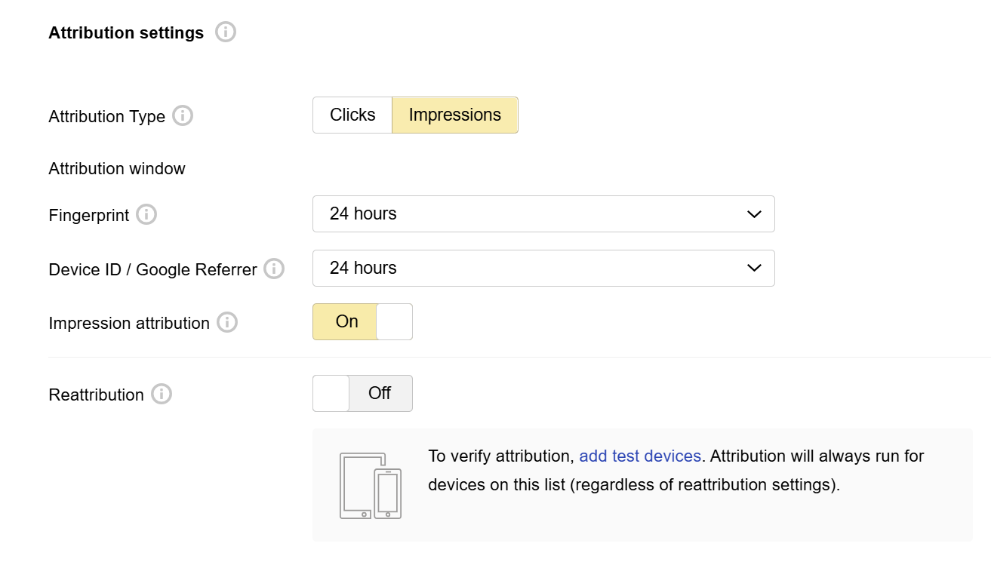Screen dimensions: 991x562
Task: Select Clicks attribution type
Action: tap(352, 115)
